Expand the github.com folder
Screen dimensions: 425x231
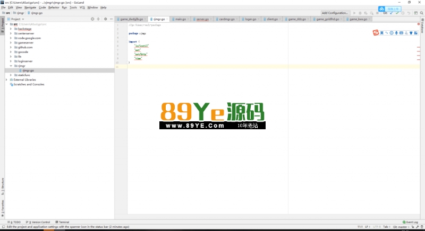click(x=11, y=47)
